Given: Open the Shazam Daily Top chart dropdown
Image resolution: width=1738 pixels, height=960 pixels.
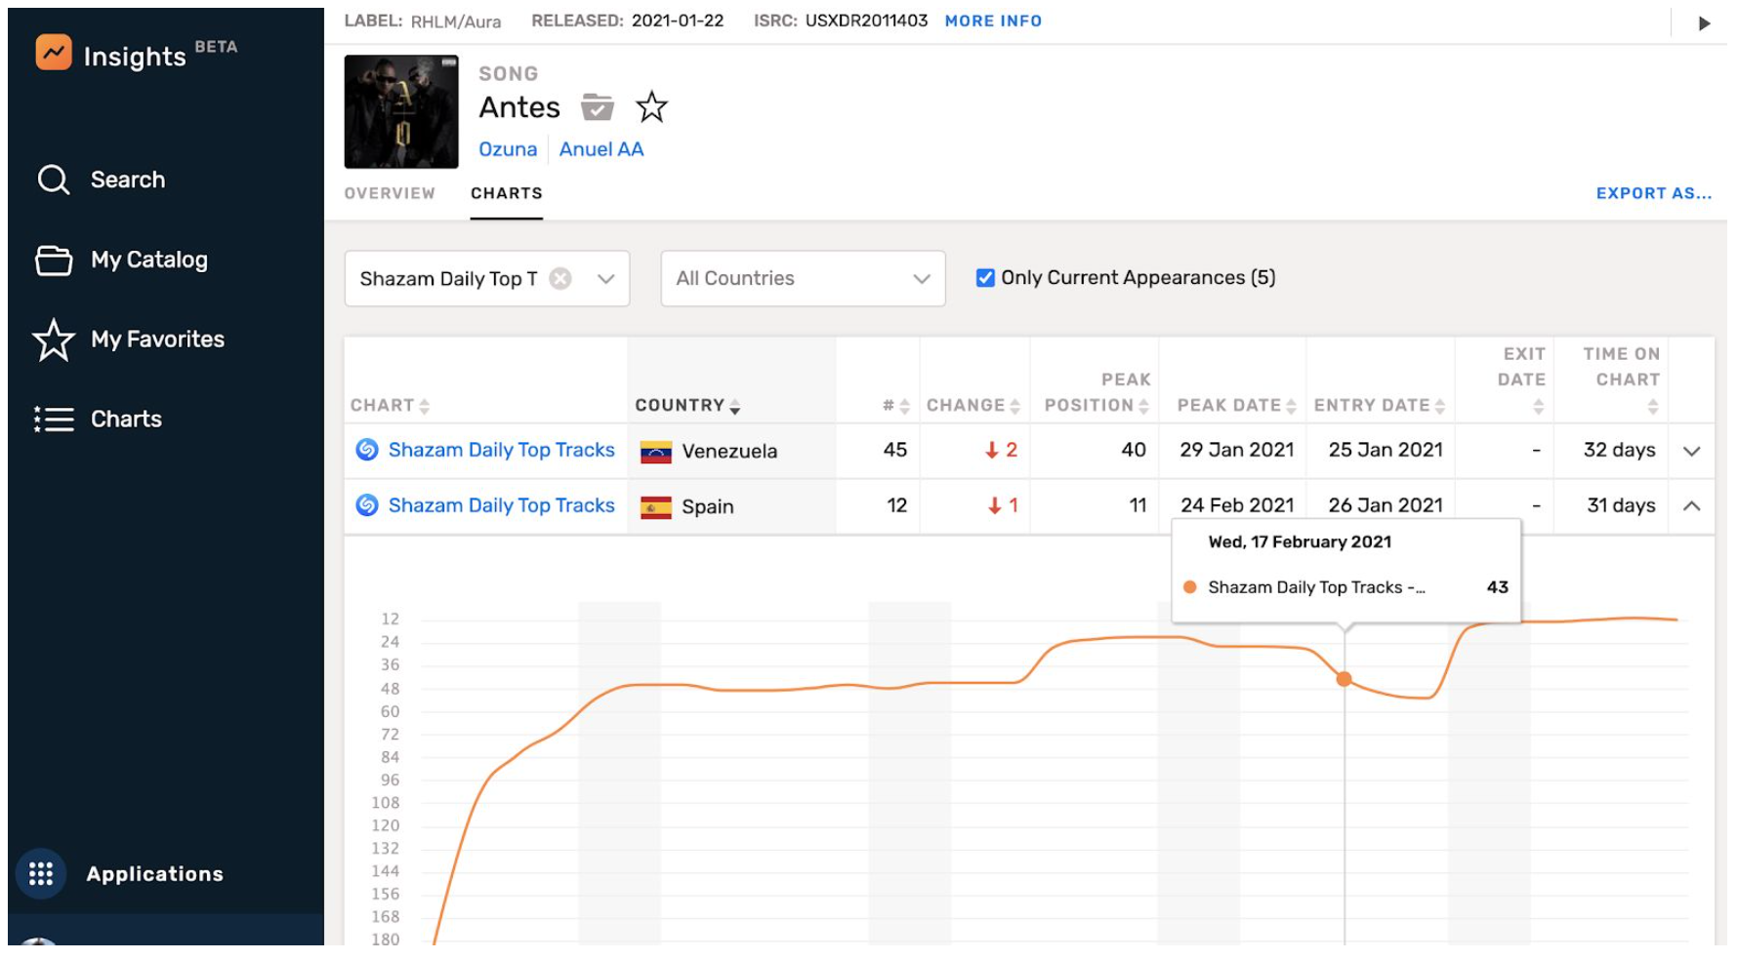Looking at the screenshot, I should [x=605, y=279].
